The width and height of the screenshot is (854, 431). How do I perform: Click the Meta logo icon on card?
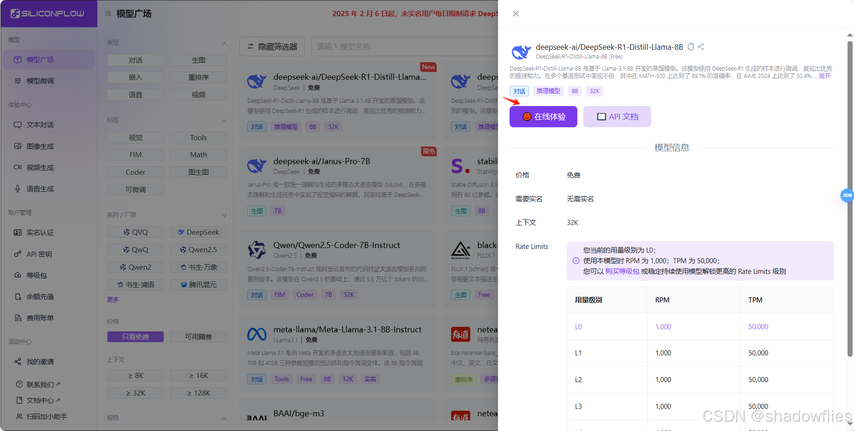point(257,334)
